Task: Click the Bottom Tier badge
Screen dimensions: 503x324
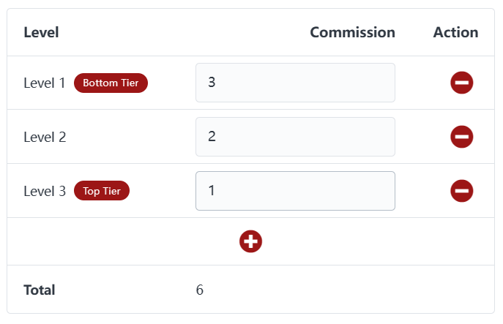Action: [111, 83]
